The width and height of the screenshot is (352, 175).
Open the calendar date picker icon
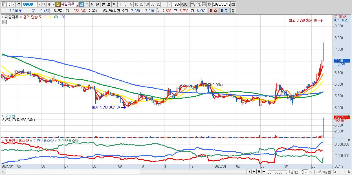click(x=233, y=4)
